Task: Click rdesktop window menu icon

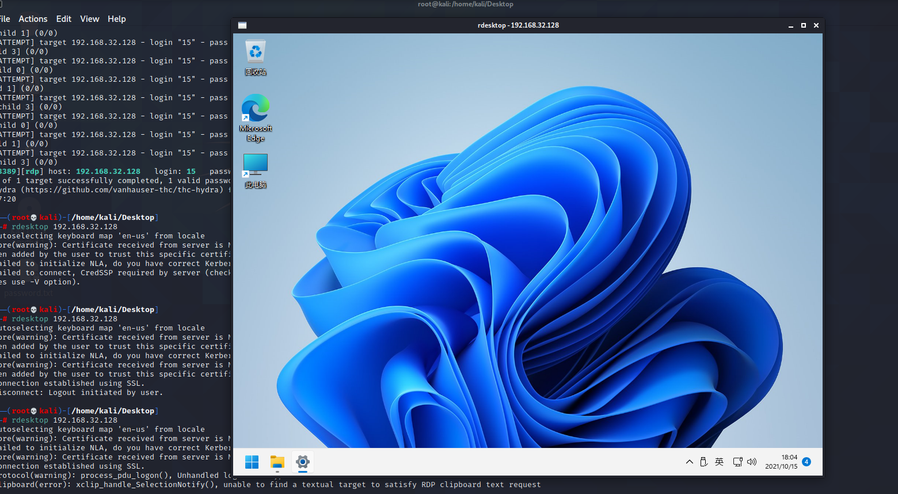Action: (x=242, y=25)
